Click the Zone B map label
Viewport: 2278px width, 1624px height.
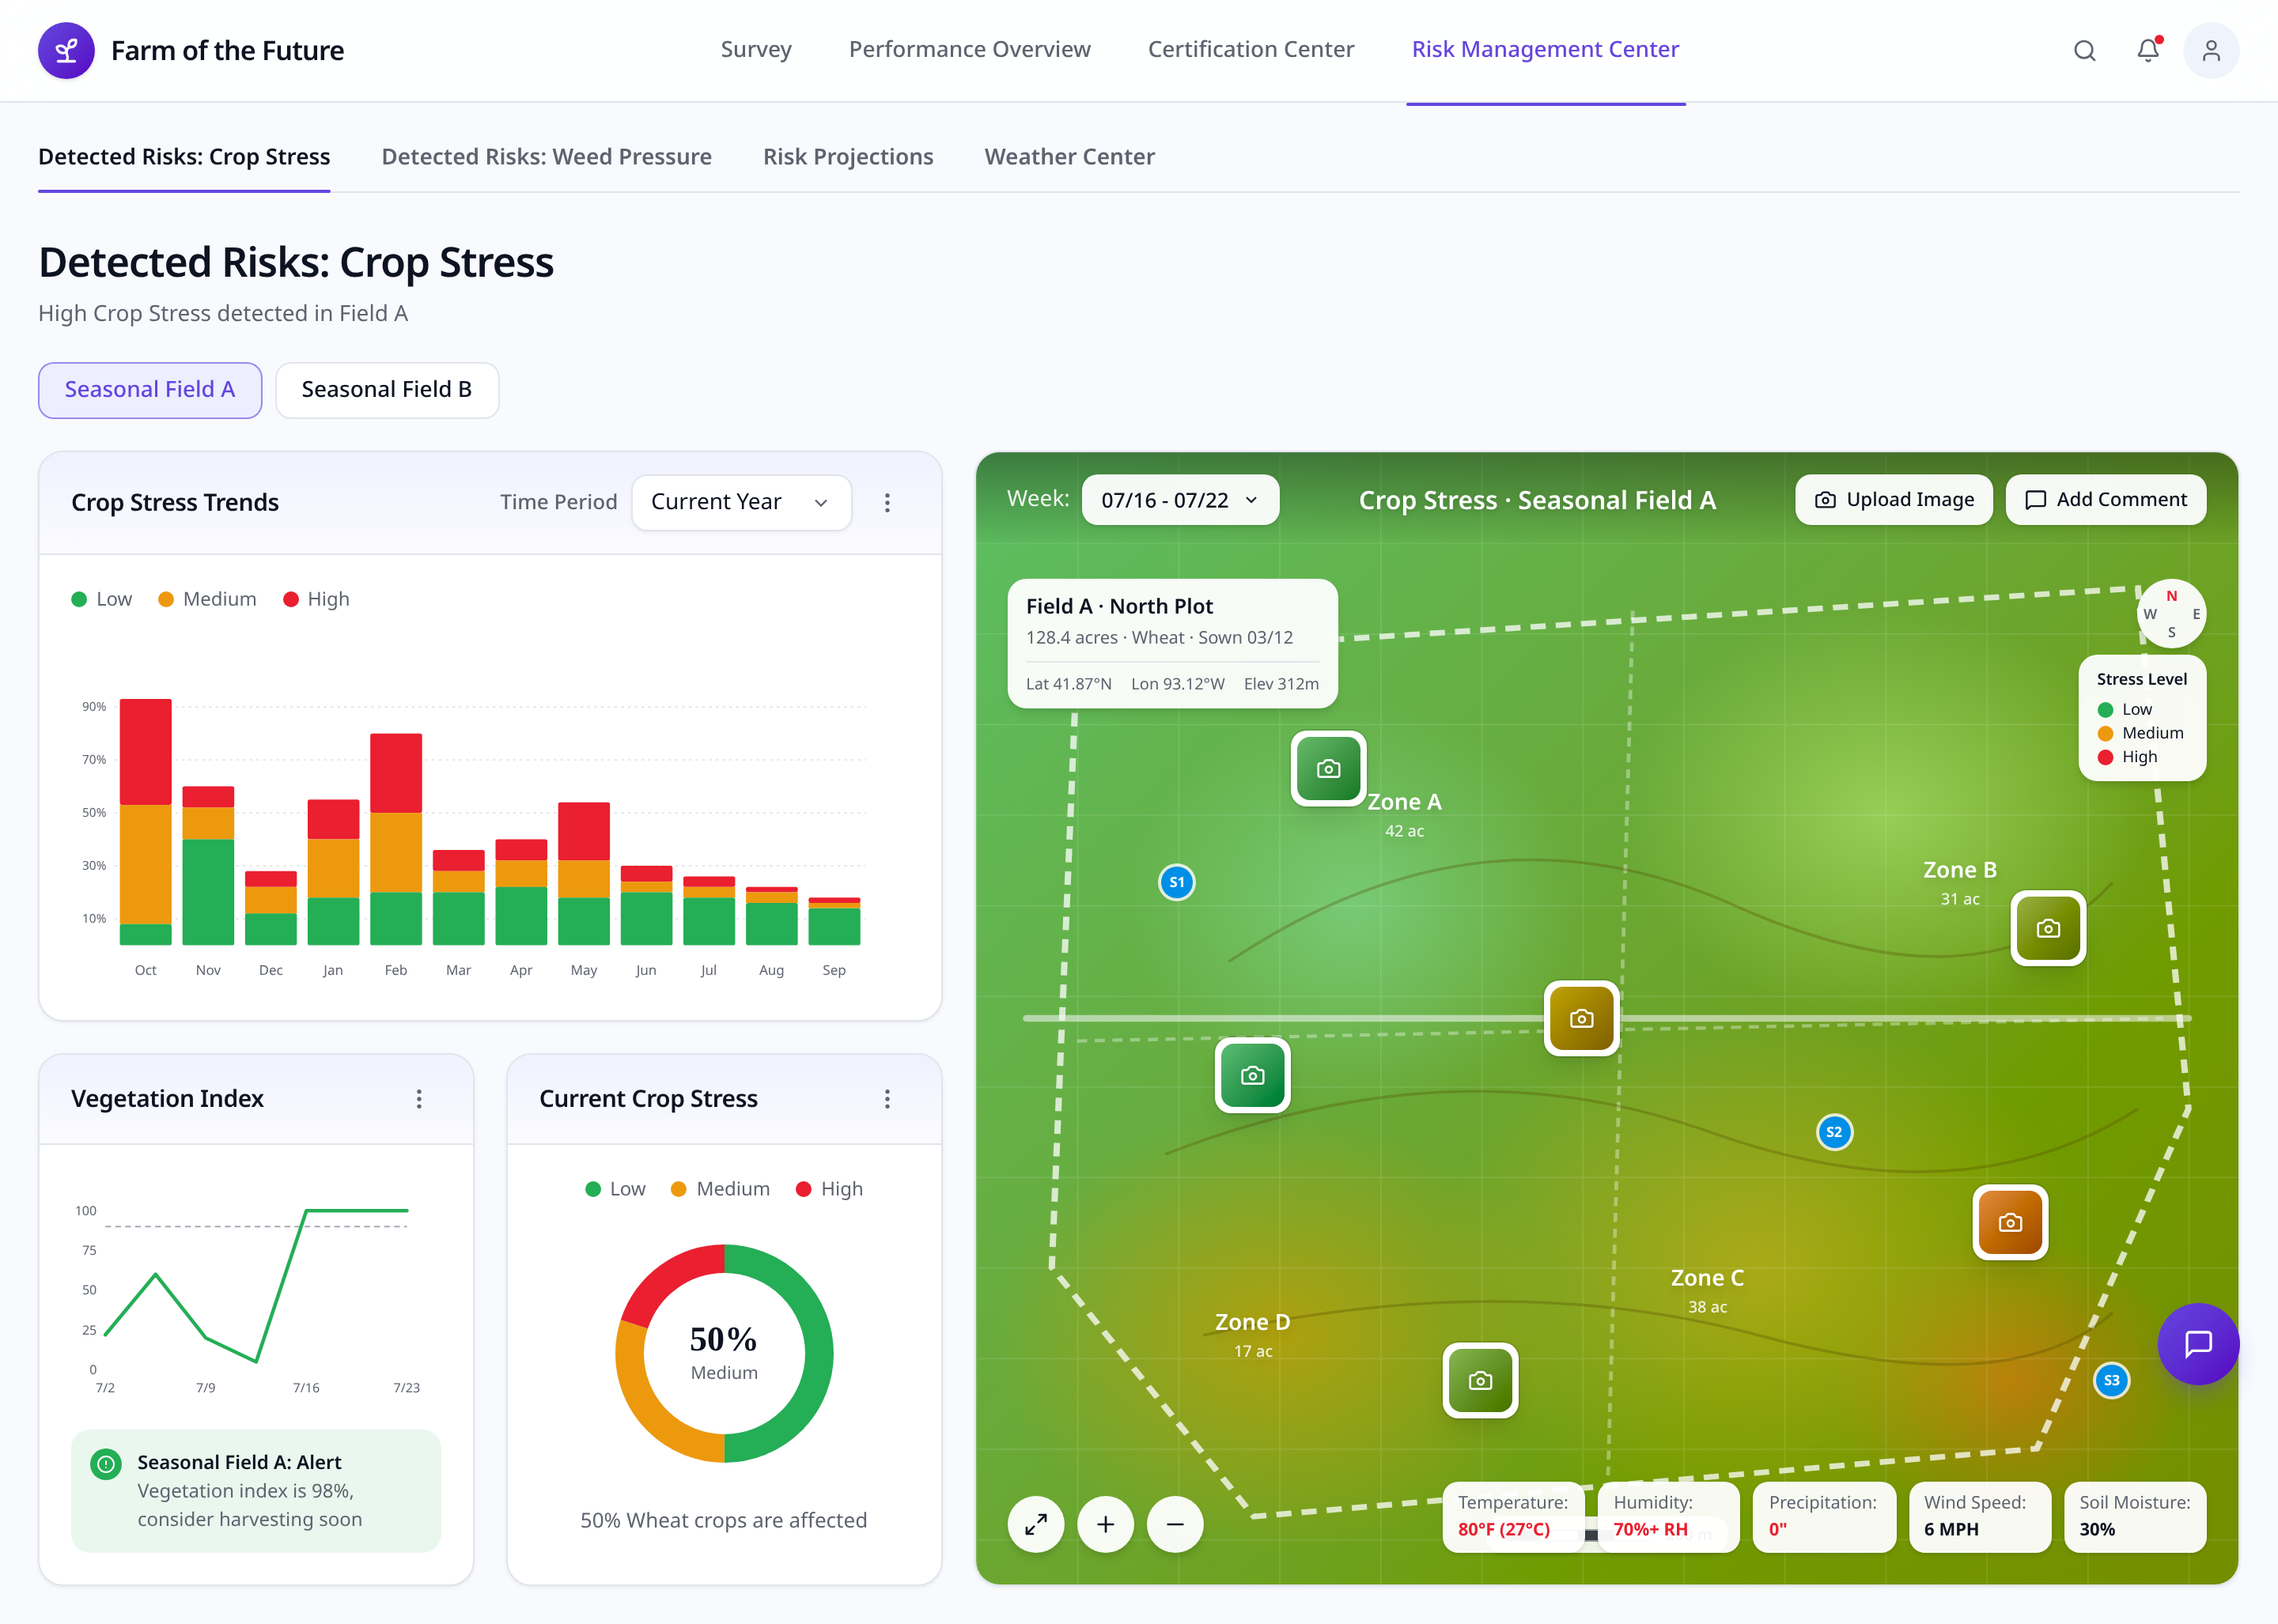coord(1960,882)
